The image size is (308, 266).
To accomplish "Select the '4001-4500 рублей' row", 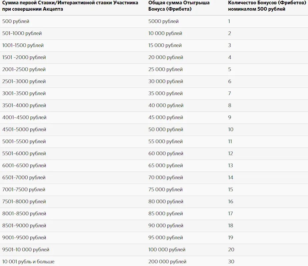I will pos(154,117).
